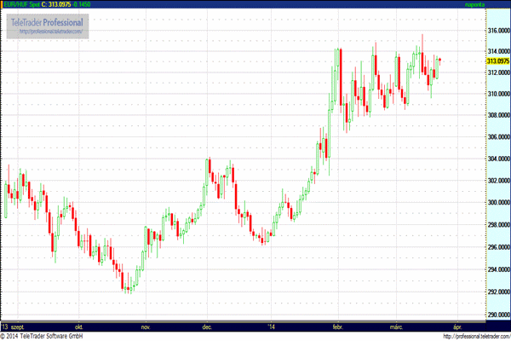Select the okt month marker on timeline
The width and height of the screenshot is (511, 341).
click(x=78, y=327)
